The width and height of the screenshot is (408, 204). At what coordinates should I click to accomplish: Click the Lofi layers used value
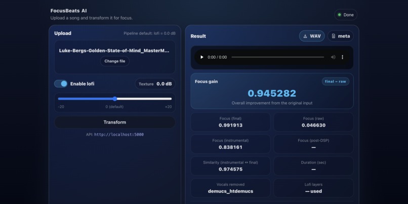point(313,191)
